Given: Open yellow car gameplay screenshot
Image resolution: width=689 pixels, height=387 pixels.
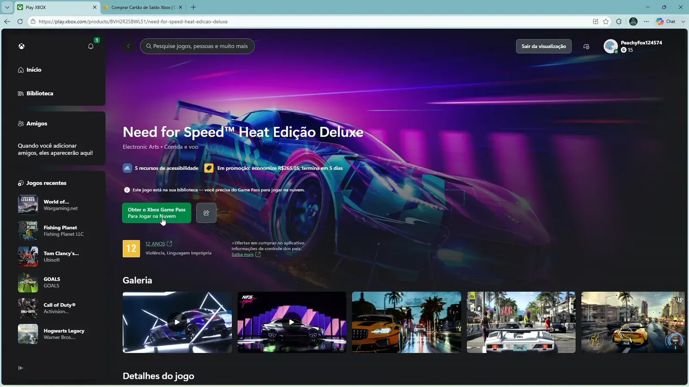Looking at the screenshot, I should pos(633,322).
